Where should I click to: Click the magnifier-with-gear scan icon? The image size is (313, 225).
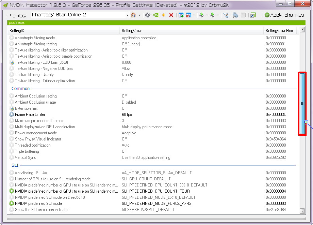coord(235,15)
